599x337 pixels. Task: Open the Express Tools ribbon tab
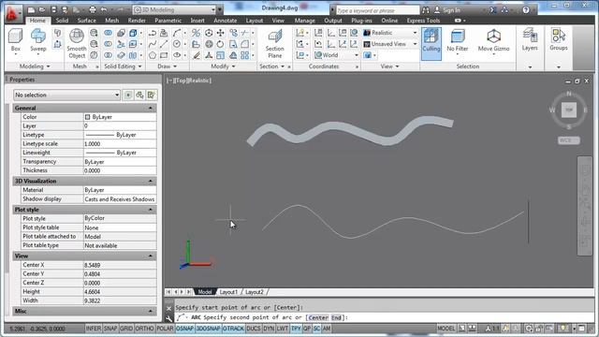tap(423, 21)
